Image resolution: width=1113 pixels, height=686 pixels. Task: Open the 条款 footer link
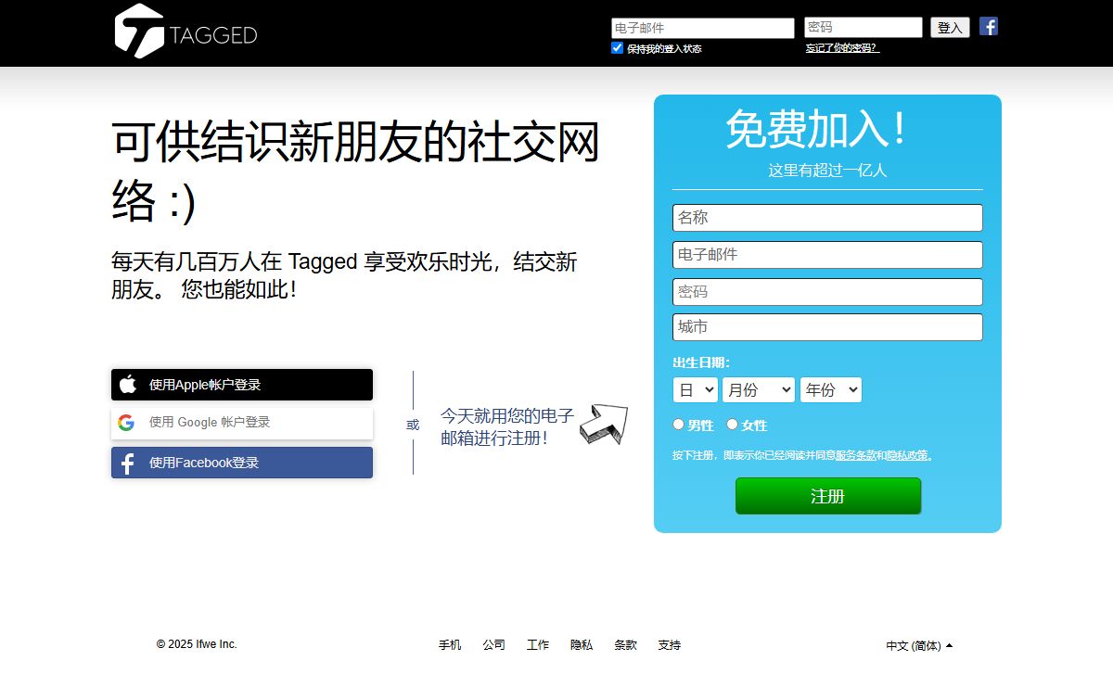(x=625, y=645)
